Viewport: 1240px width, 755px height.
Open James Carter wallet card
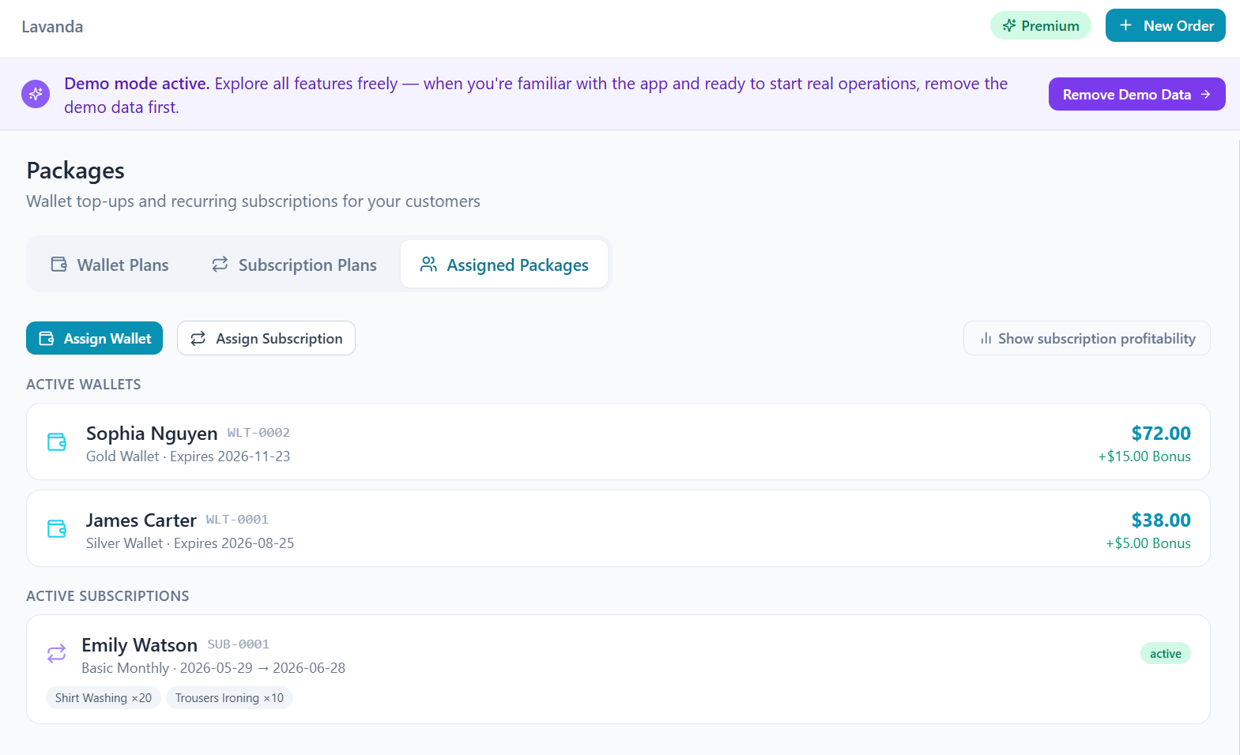coord(618,528)
